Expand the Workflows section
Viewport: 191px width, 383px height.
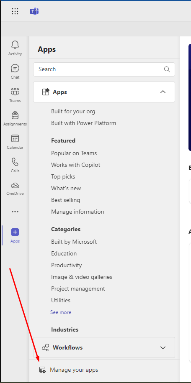[104, 347]
